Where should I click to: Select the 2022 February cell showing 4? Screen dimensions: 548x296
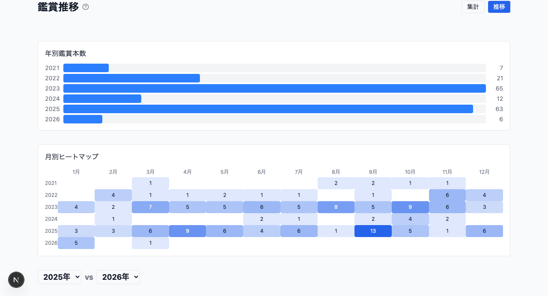pos(113,195)
